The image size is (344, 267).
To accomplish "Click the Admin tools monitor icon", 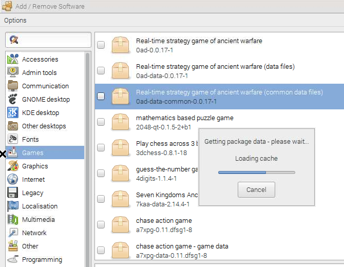I will click(13, 72).
